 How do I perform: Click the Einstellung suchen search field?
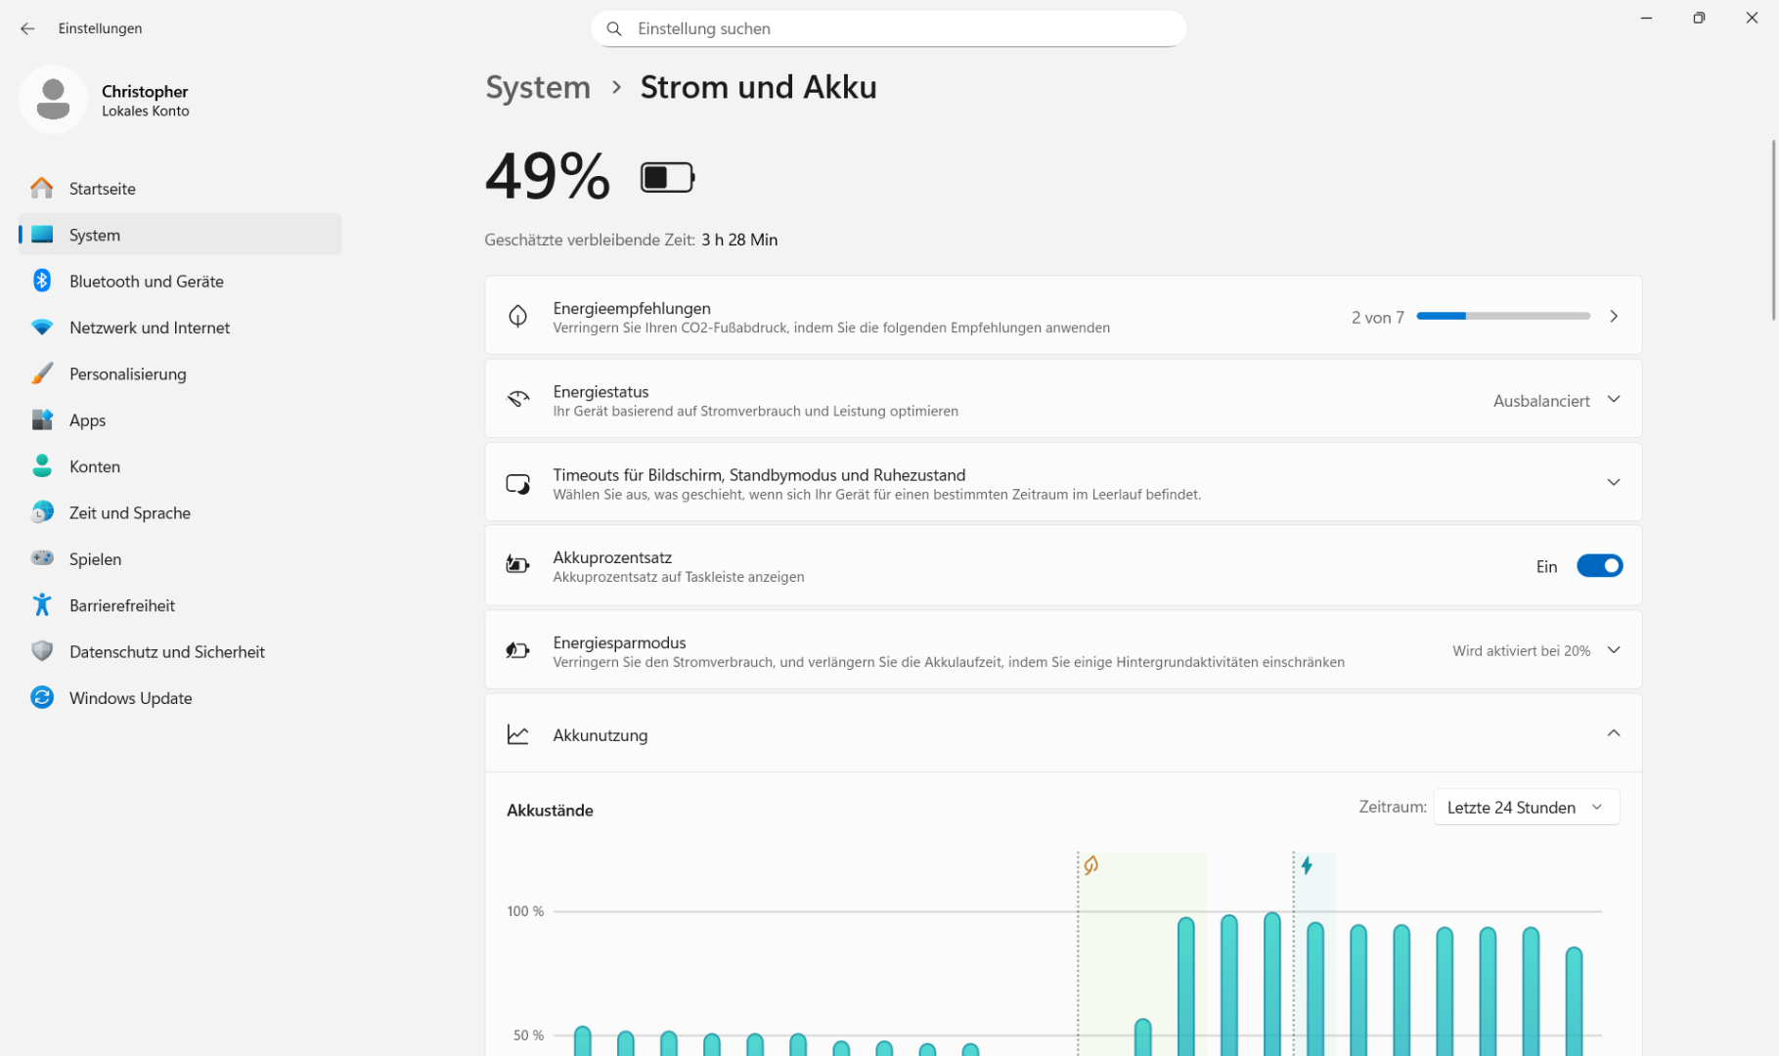click(888, 28)
